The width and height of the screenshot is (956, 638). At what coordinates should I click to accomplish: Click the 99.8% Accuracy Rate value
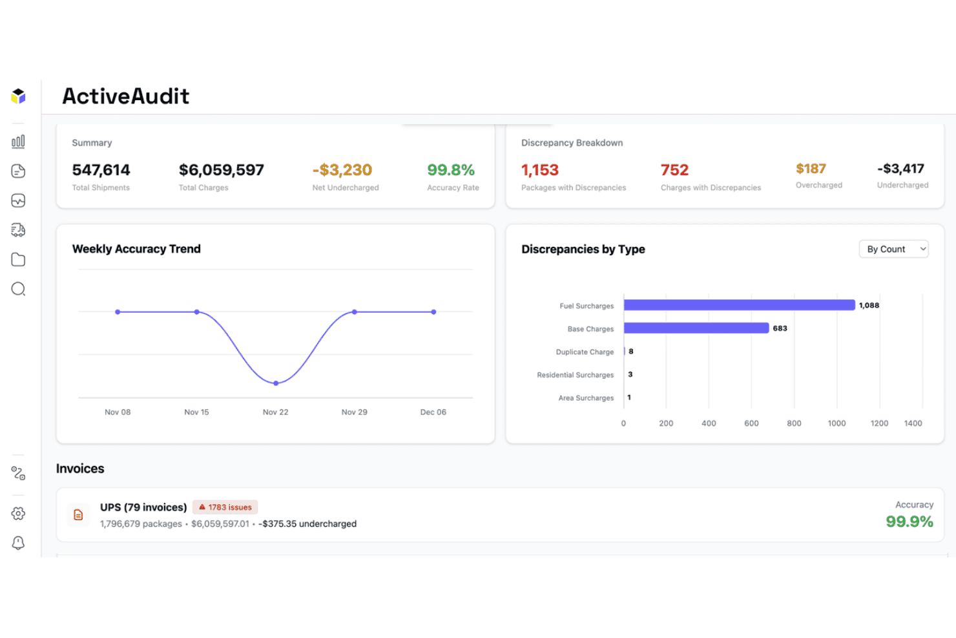click(451, 170)
